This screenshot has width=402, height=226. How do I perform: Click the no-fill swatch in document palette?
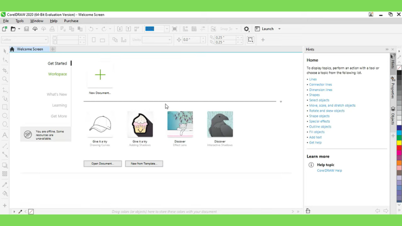(31, 211)
